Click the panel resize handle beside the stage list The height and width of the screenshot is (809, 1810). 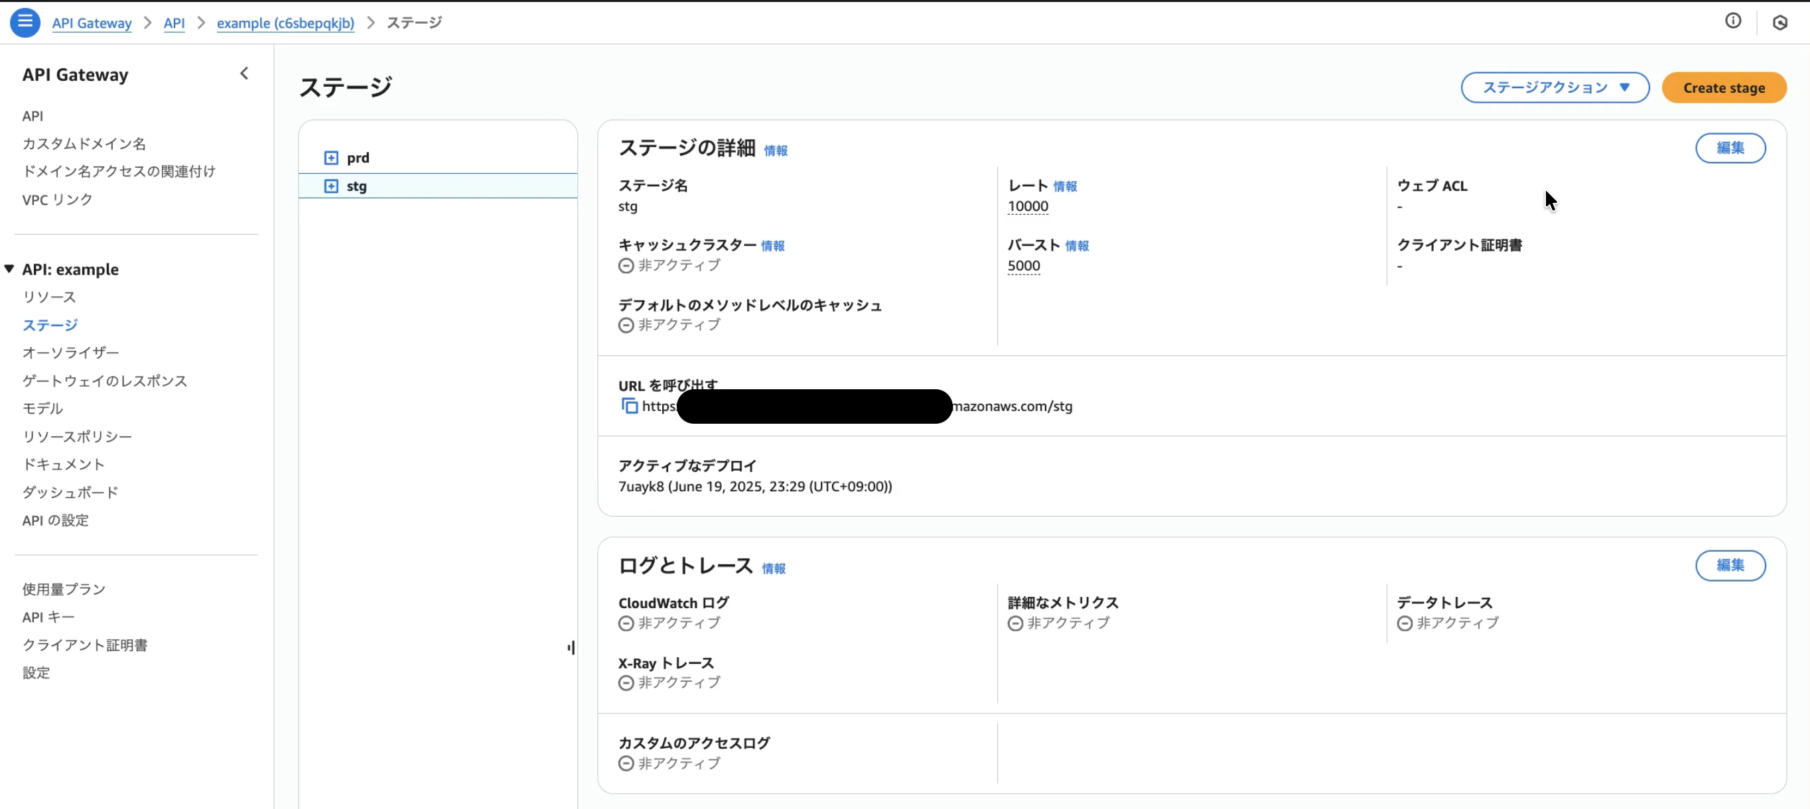(x=571, y=647)
